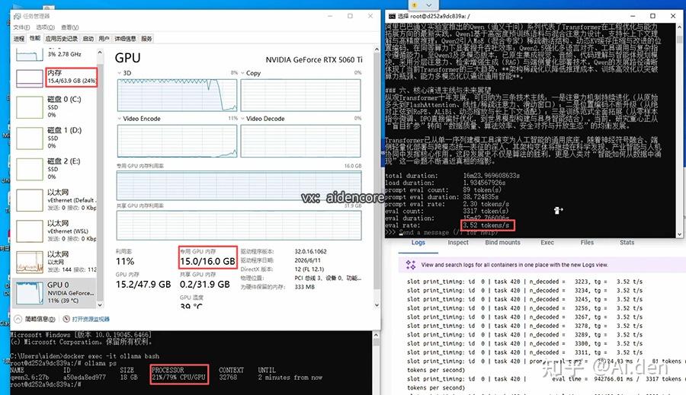Open the 文件(F) menu in Task Manager
Screen dimensions: 686x395
tap(21, 27)
